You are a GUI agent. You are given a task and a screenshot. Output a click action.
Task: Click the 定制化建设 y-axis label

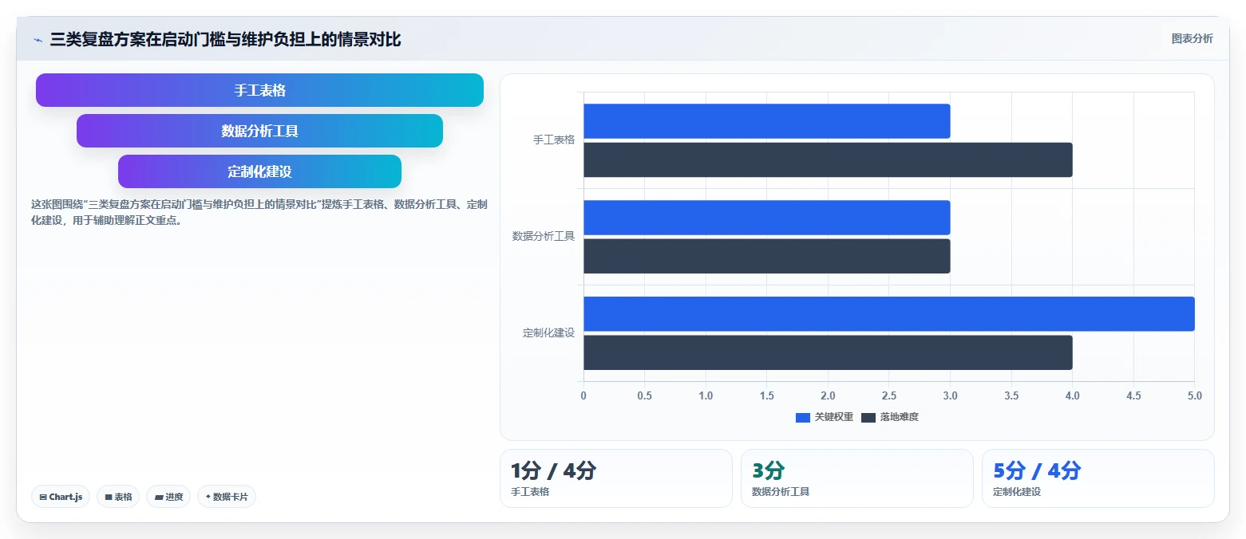[549, 333]
